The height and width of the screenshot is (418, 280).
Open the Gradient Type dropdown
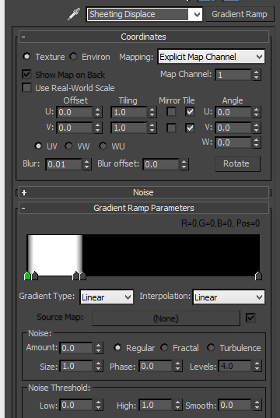[x=107, y=297]
